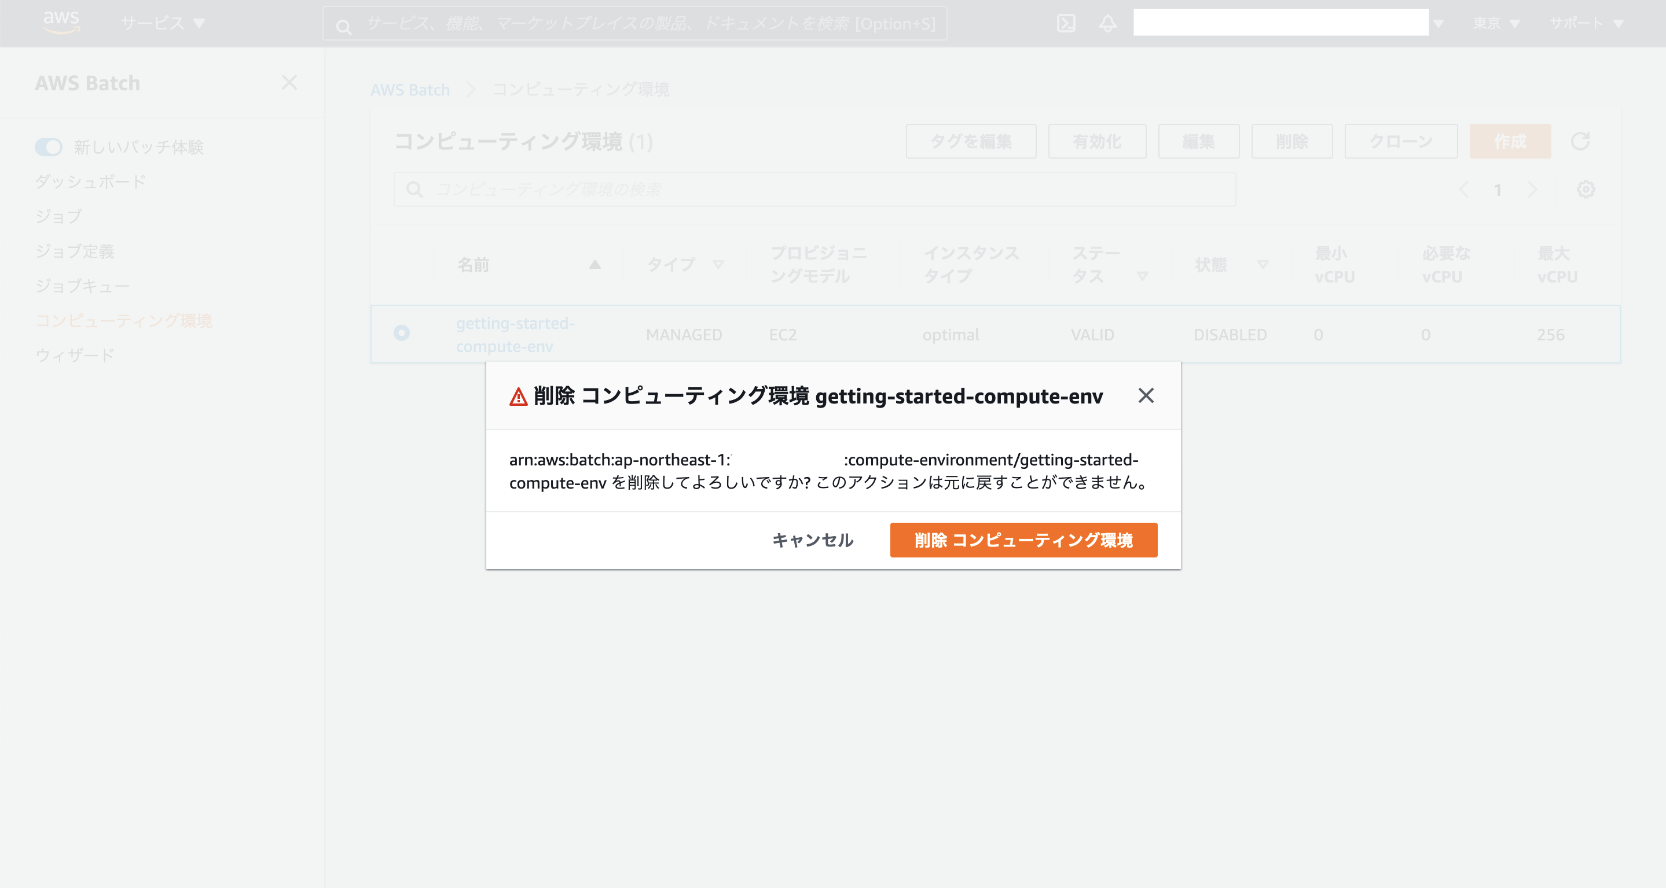This screenshot has width=1666, height=888.
Task: Click the DISABLED state cell
Action: click(x=1230, y=335)
